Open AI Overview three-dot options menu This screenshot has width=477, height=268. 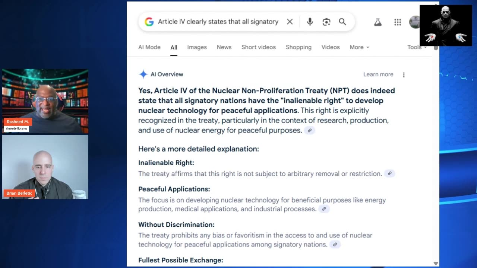click(x=404, y=75)
